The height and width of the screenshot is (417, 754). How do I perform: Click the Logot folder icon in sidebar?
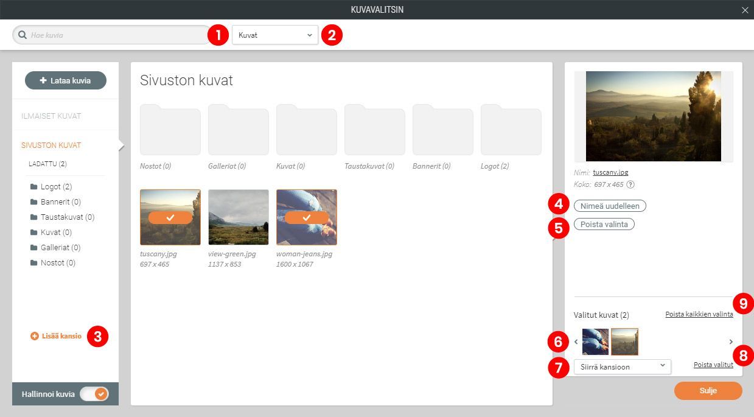33,187
